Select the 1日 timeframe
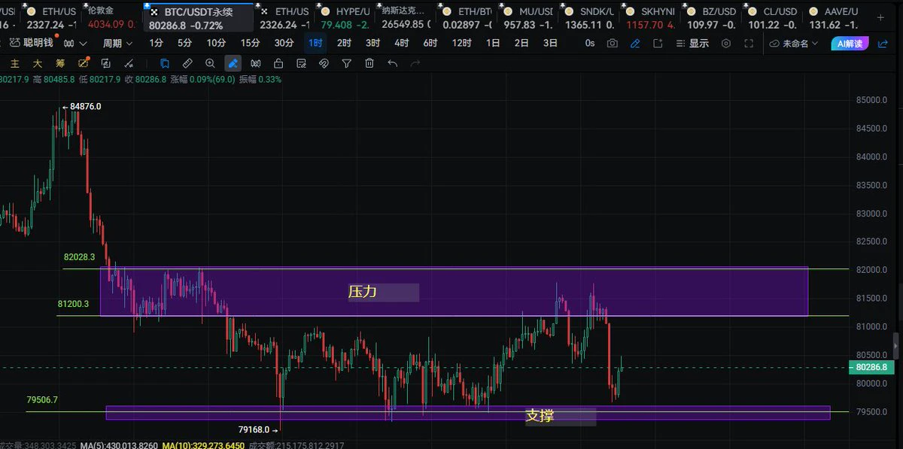This screenshot has width=903, height=449. 493,43
